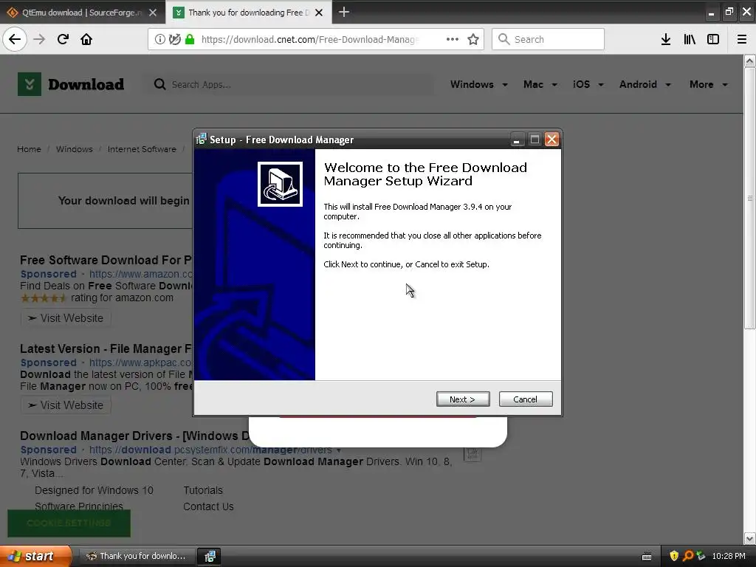Viewport: 756px width, 567px height.
Task: Click the Windows start button
Action: (x=35, y=556)
